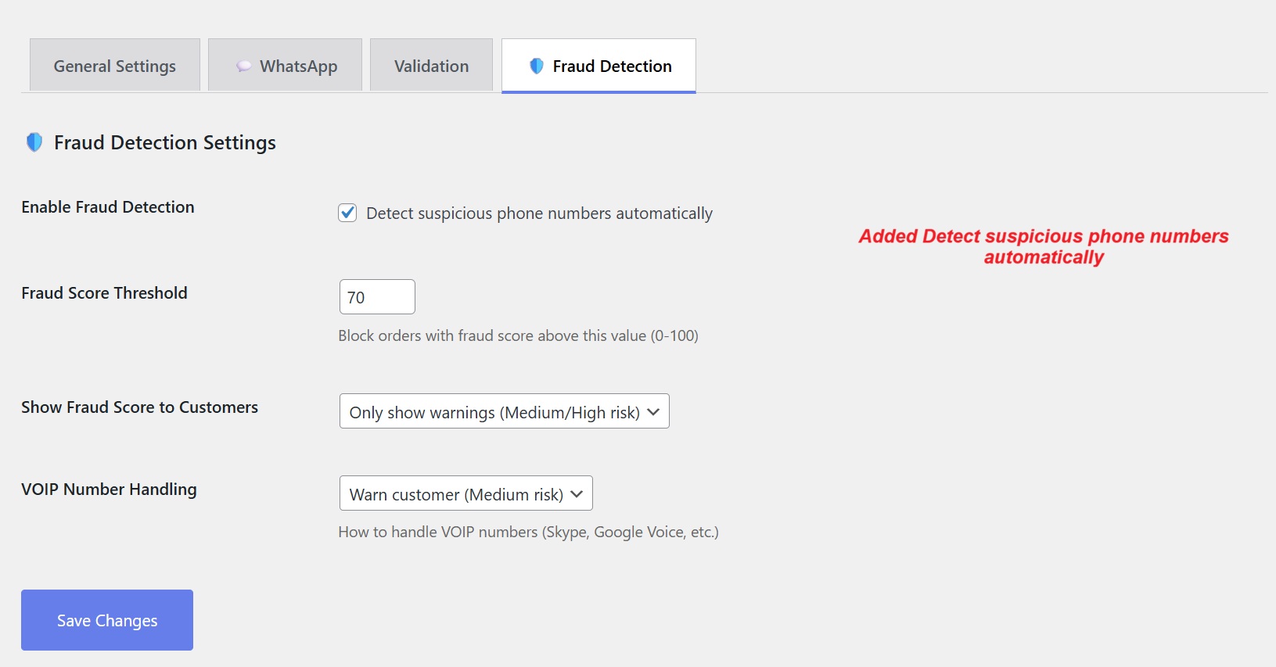Screen dimensions: 1276x667
Task: Click 'Block orders with fraud score' help text
Action: (x=518, y=335)
